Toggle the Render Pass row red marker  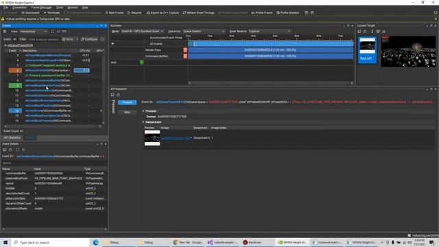(185, 50)
